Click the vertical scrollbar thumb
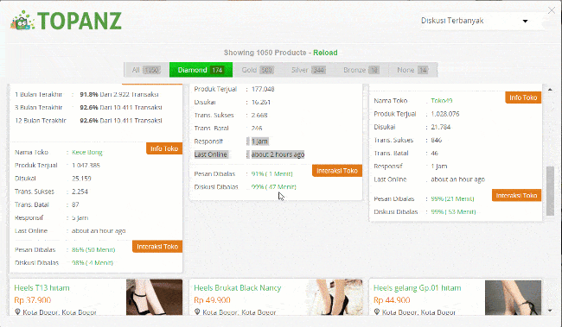This screenshot has width=562, height=327. click(x=550, y=191)
